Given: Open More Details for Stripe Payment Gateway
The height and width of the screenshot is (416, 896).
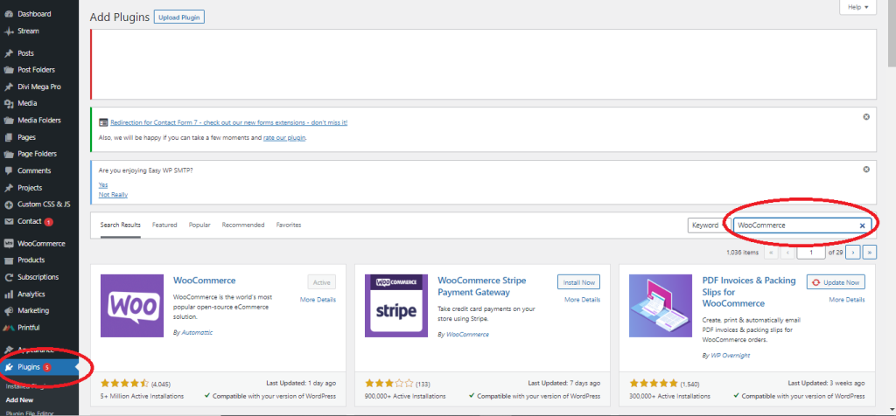Looking at the screenshot, I should pyautogui.click(x=582, y=300).
